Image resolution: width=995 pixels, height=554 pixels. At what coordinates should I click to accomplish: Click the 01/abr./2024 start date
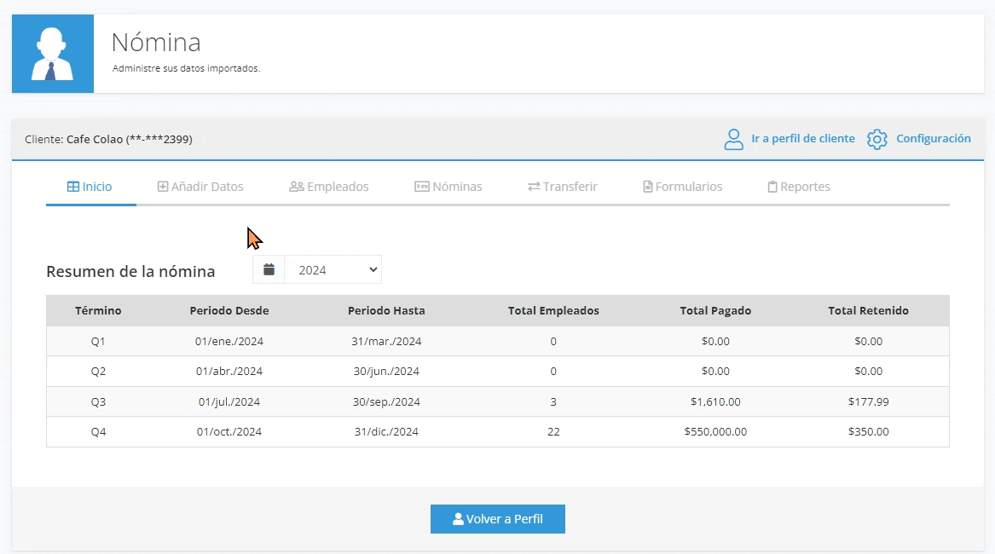(229, 372)
